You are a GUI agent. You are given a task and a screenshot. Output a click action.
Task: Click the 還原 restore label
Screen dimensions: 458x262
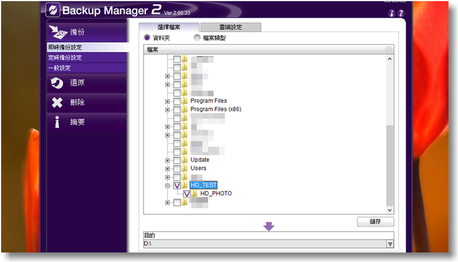(x=77, y=83)
